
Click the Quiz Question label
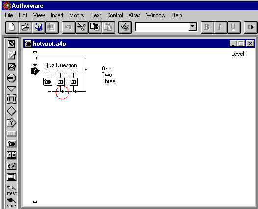click(60, 65)
